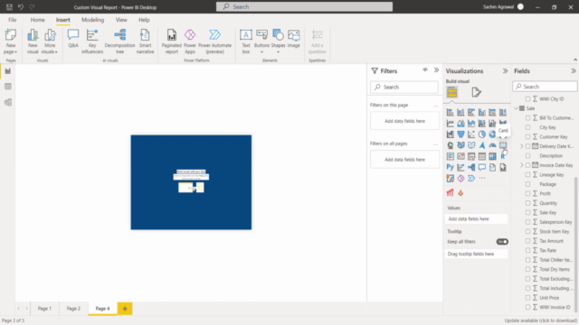Screen dimensions: 579x325
Task: Undo the last action
Action: click(x=21, y=7)
